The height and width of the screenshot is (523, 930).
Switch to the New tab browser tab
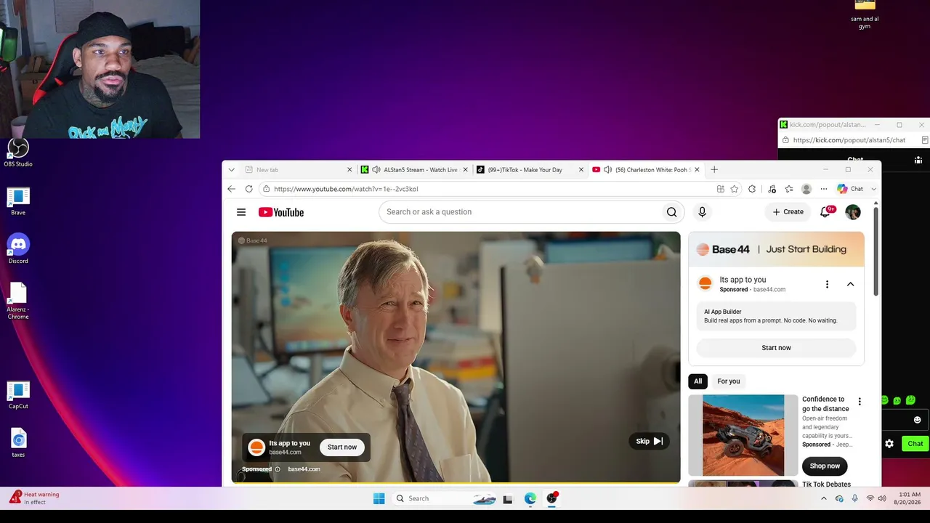pos(298,170)
